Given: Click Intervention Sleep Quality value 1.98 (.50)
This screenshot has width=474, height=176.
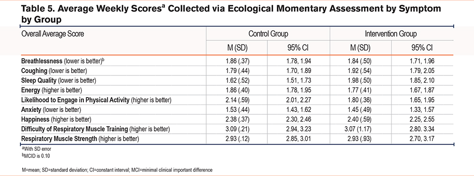Looking at the screenshot, I should [x=360, y=81].
